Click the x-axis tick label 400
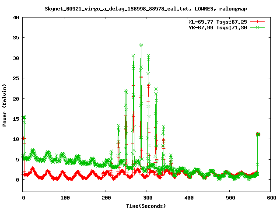The width and height of the screenshot is (280, 210). coord(189,198)
